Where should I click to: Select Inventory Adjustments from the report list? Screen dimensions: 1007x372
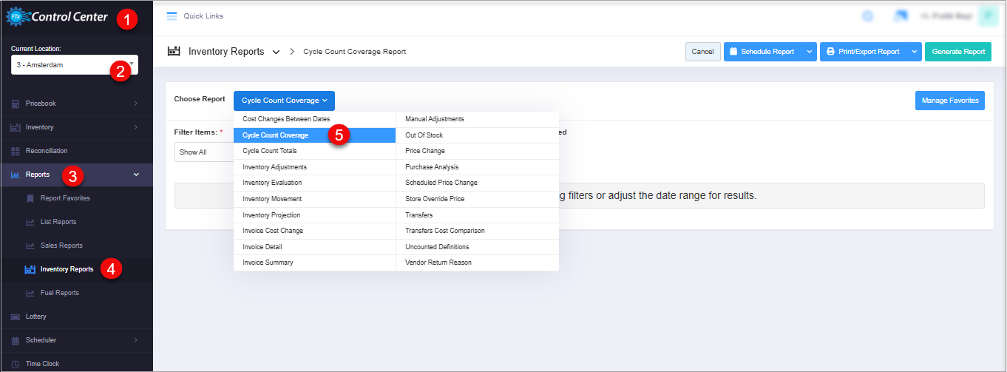(274, 167)
